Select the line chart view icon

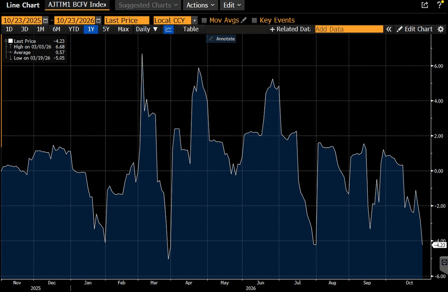[x=169, y=29]
